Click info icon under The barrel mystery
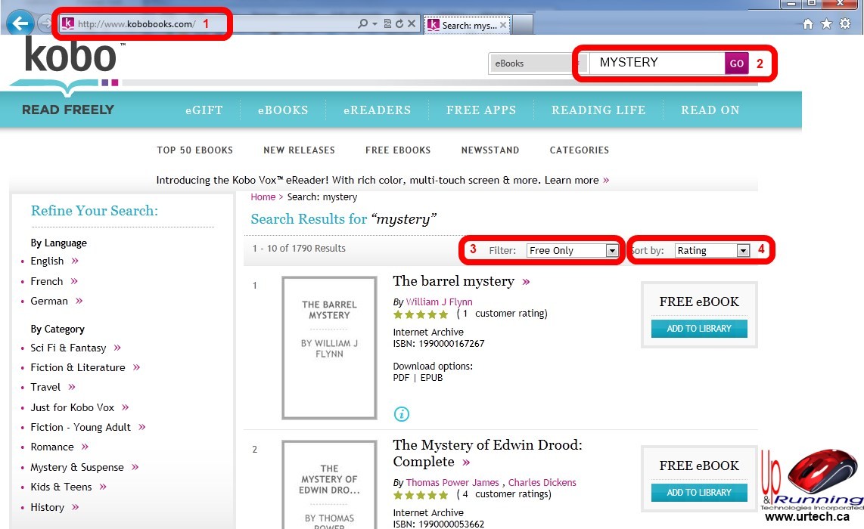864x529 pixels. pyautogui.click(x=402, y=413)
